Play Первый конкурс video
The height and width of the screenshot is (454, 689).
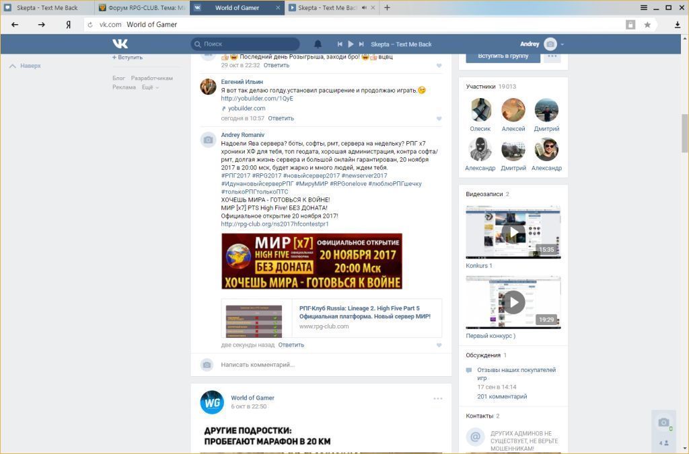coord(513,302)
